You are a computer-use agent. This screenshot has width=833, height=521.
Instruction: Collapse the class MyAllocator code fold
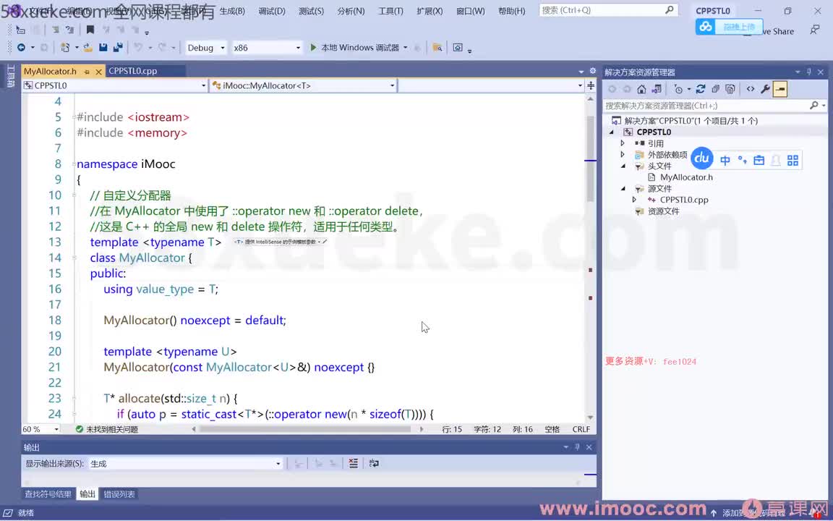pos(74,258)
